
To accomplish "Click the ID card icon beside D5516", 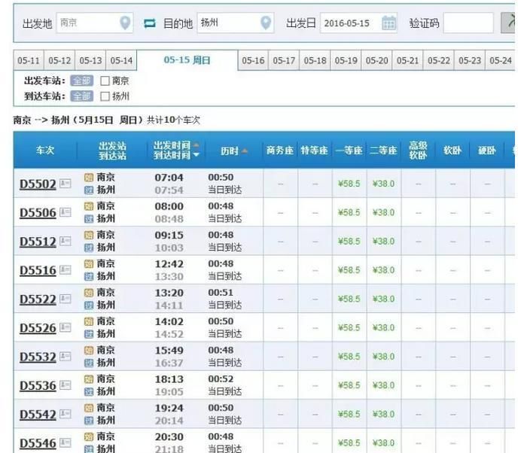I will 65,270.
